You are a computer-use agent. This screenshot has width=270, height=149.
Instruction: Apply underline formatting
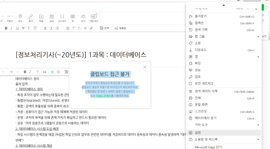[x=17, y=28]
